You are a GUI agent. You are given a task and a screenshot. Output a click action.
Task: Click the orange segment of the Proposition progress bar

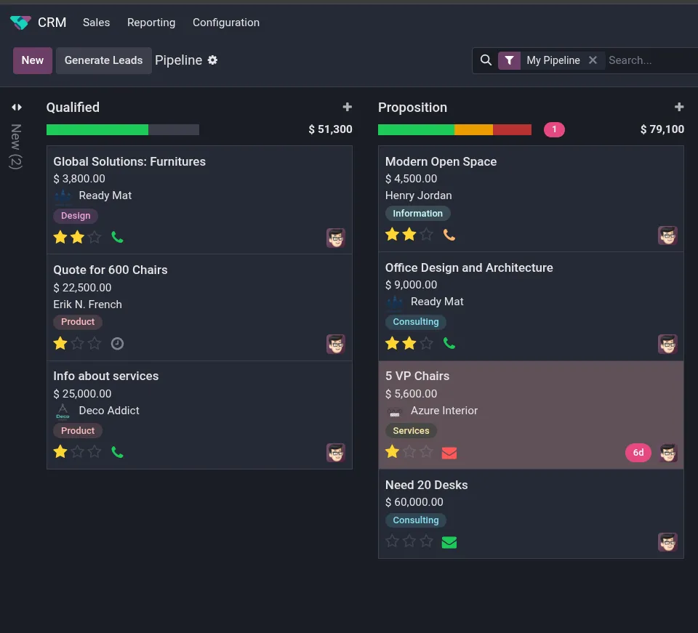(473, 130)
